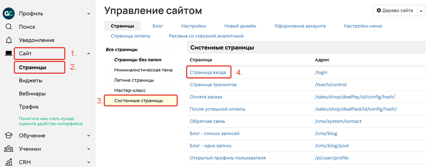Click the Управление сайтом heading
The width and height of the screenshot is (432, 167).
pos(153,11)
